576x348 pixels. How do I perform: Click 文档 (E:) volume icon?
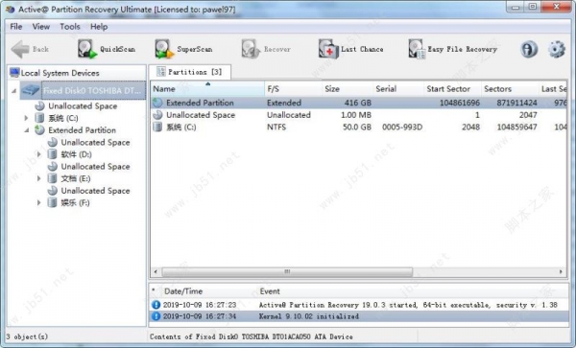coord(52,178)
